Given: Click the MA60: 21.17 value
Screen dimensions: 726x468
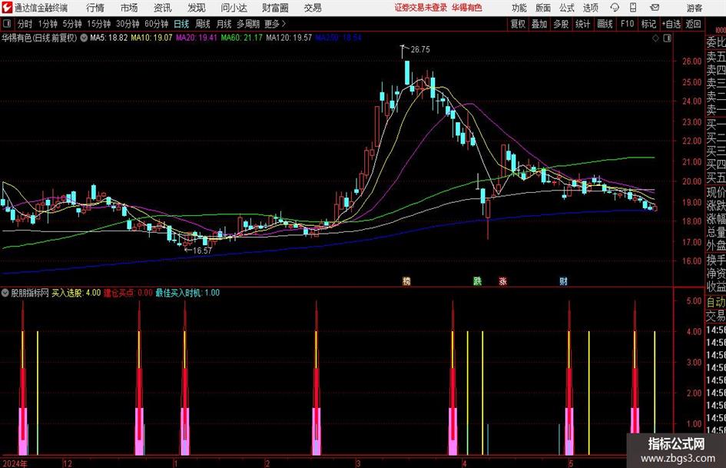Looking at the screenshot, I should point(241,38).
